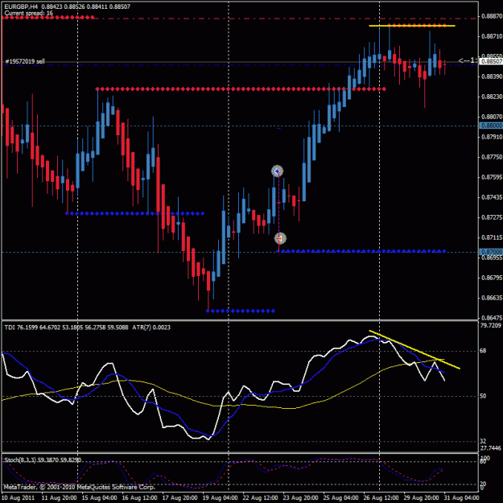
Task: Click the '16 Aug 12:00' time axis label
Action: point(139,498)
